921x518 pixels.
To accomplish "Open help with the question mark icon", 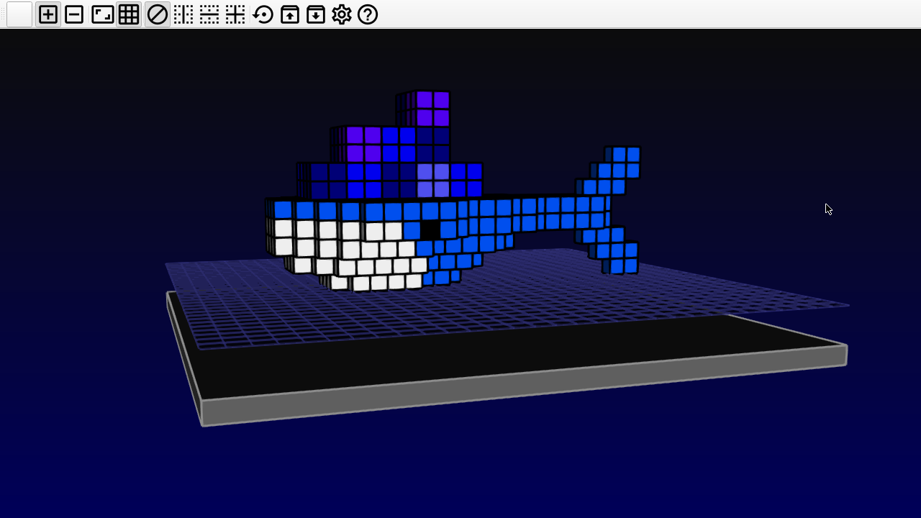I will 368,14.
